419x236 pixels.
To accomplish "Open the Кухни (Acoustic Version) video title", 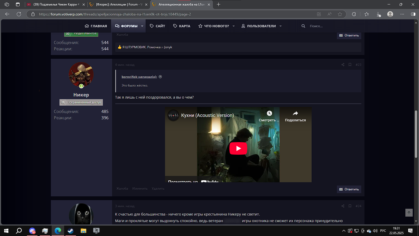I will 207,115.
